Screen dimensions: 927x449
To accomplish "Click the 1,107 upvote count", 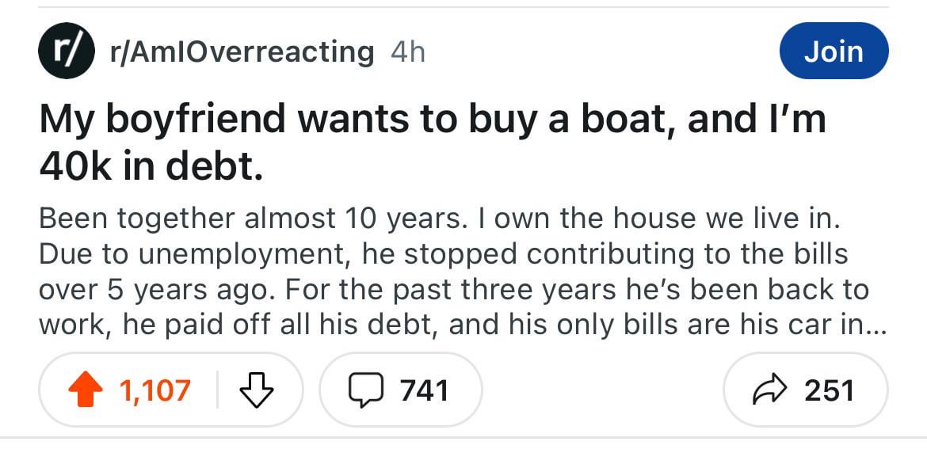I will click(155, 390).
